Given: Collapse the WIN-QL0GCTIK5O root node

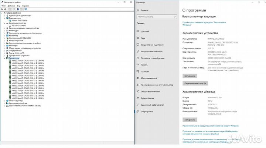Looking at the screenshot, I should (x=2, y=13).
